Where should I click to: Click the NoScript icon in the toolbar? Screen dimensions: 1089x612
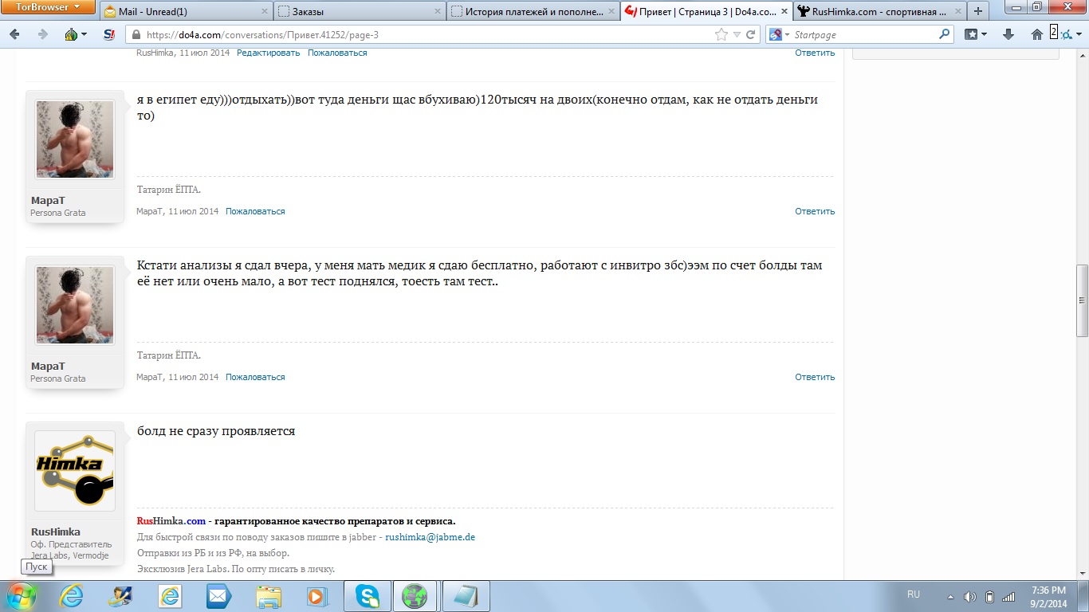click(109, 34)
